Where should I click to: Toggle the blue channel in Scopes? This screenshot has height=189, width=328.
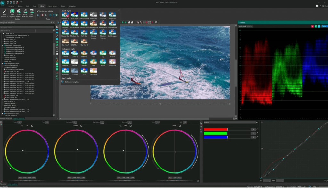pos(318,26)
